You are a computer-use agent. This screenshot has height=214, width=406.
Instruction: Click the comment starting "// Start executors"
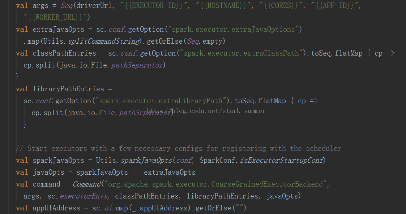coord(179,148)
